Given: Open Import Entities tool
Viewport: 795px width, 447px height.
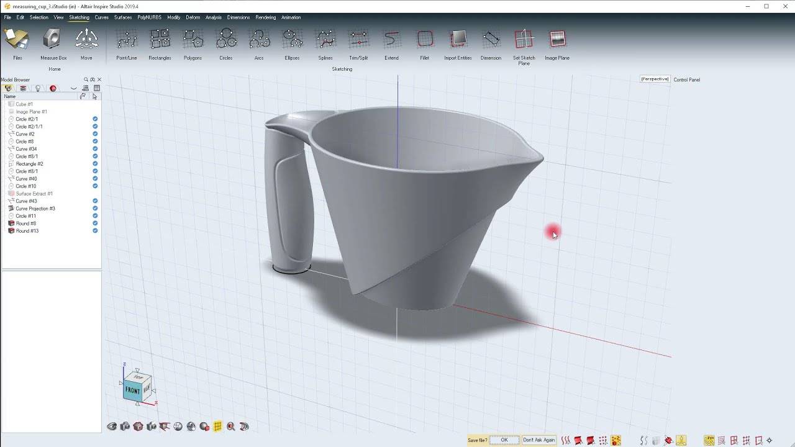Looking at the screenshot, I should (458, 43).
